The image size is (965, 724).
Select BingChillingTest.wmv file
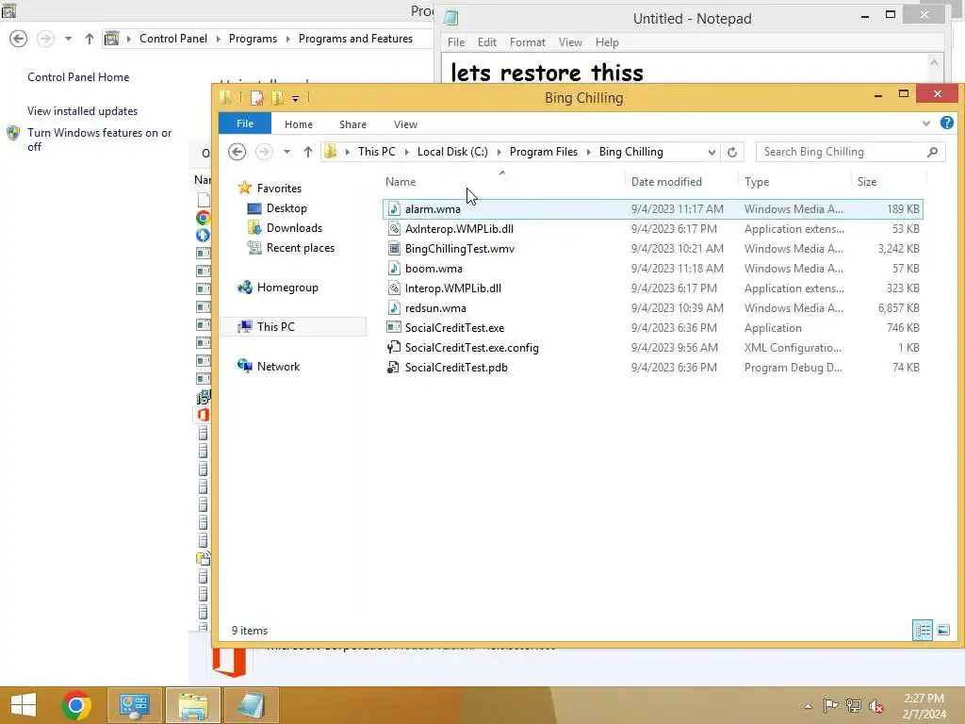click(x=652, y=249)
